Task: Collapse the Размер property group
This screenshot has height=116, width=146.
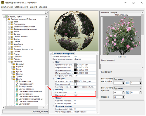Action: coord(53,89)
